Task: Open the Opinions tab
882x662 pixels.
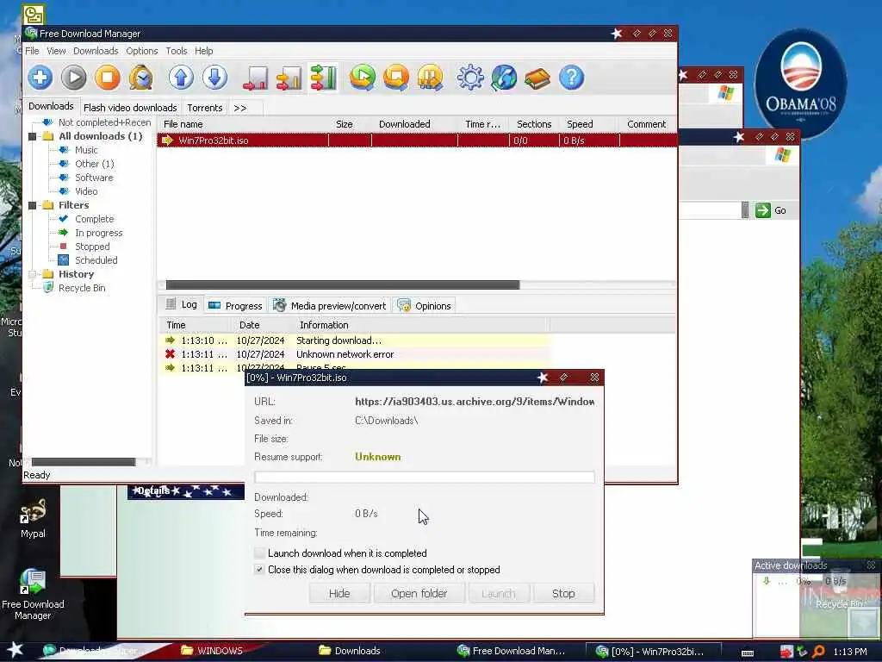Action: pyautogui.click(x=424, y=306)
